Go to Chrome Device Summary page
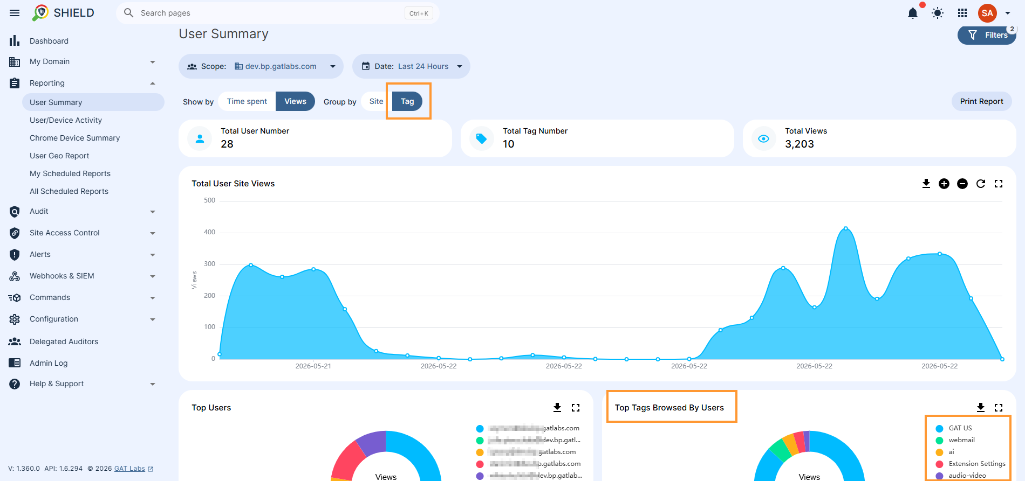The width and height of the screenshot is (1025, 481). [x=75, y=138]
